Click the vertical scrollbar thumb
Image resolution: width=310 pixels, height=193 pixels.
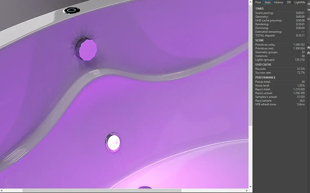pyautogui.click(x=250, y=65)
